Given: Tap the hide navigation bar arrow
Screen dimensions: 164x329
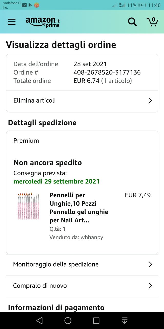Looking at the screenshot, I should (125, 321).
